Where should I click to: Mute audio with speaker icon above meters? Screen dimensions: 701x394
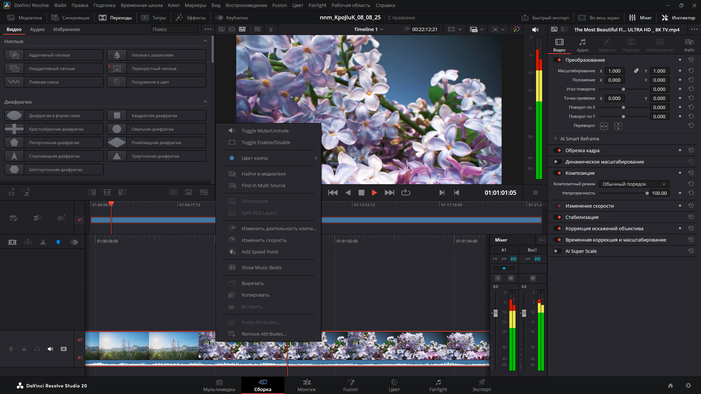(535, 30)
